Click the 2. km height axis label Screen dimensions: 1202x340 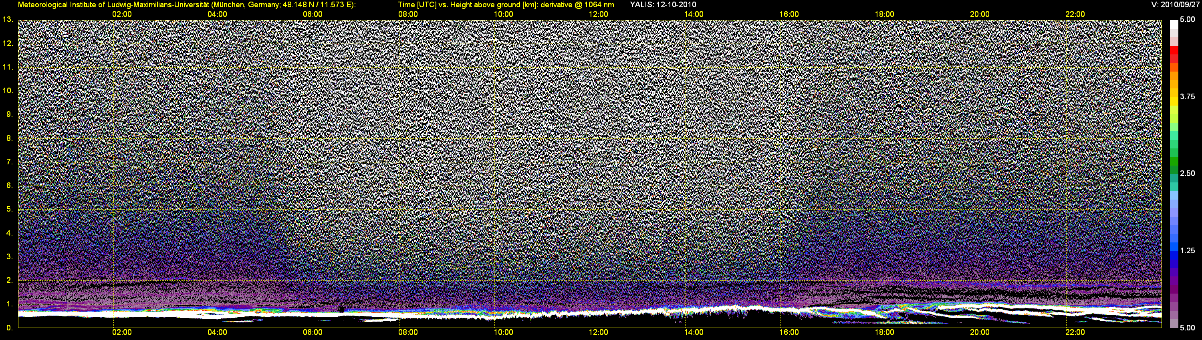pyautogui.click(x=10, y=280)
